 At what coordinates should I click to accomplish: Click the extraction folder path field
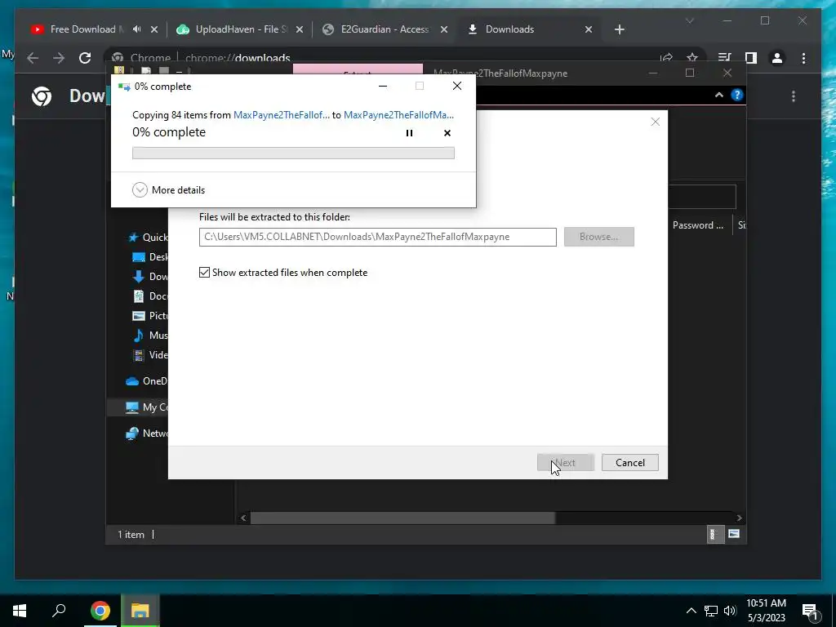(x=377, y=237)
